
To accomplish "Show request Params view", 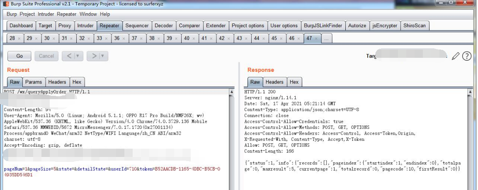I will point(34,82).
